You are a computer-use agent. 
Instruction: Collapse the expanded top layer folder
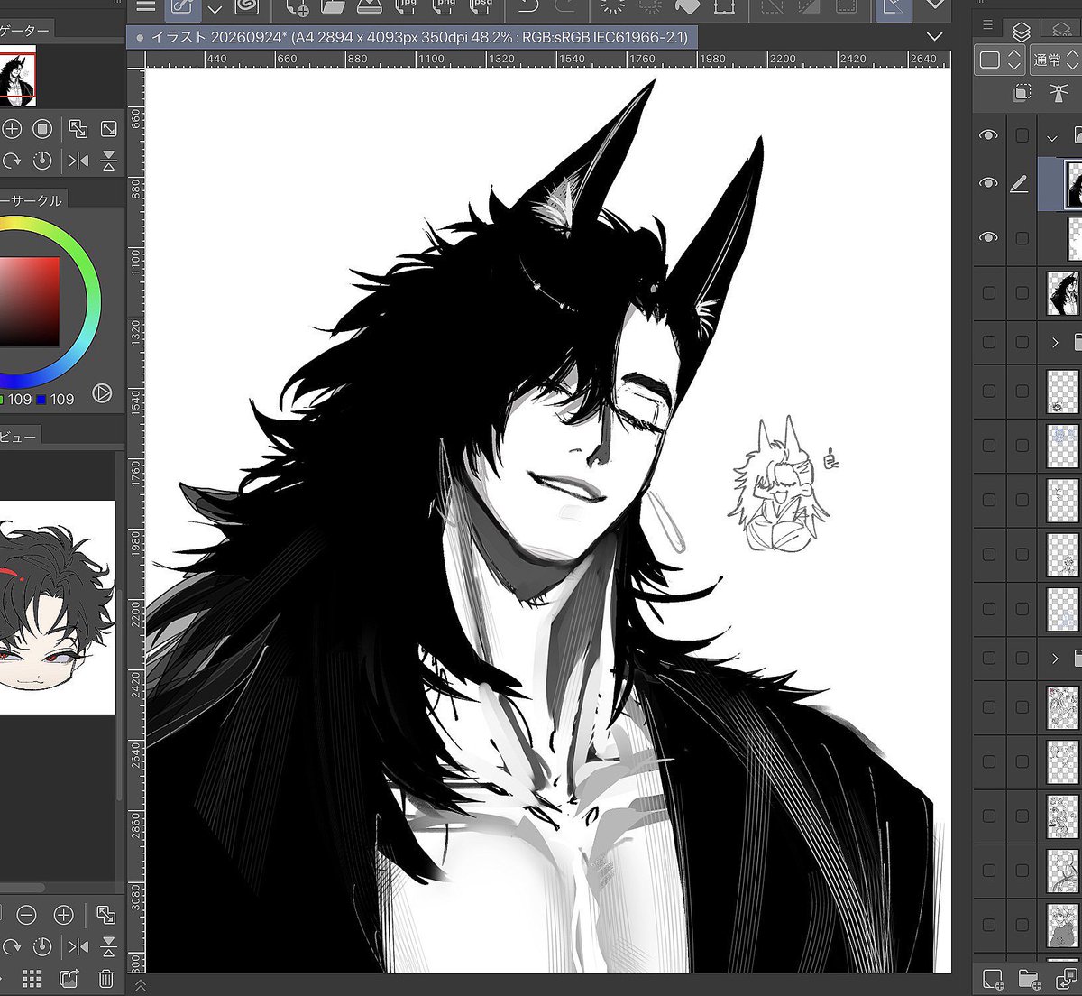pos(1052,137)
